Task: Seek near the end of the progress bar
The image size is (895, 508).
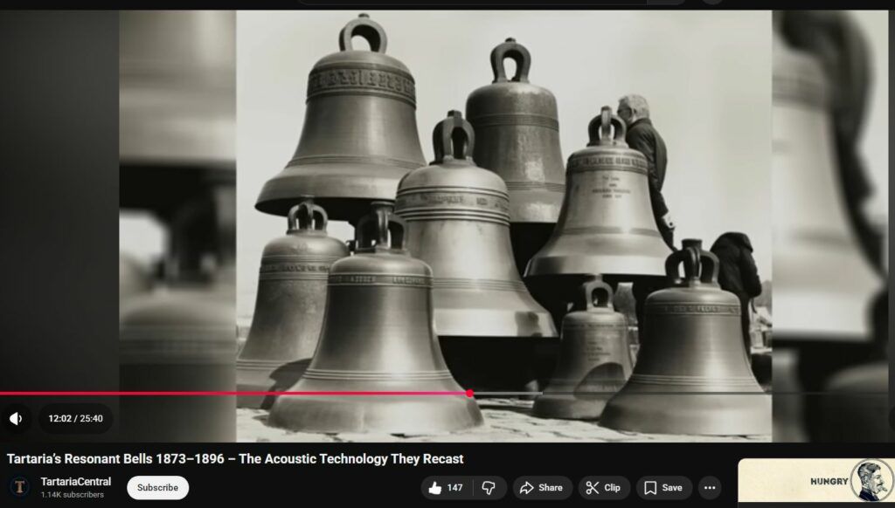Action: point(874,394)
